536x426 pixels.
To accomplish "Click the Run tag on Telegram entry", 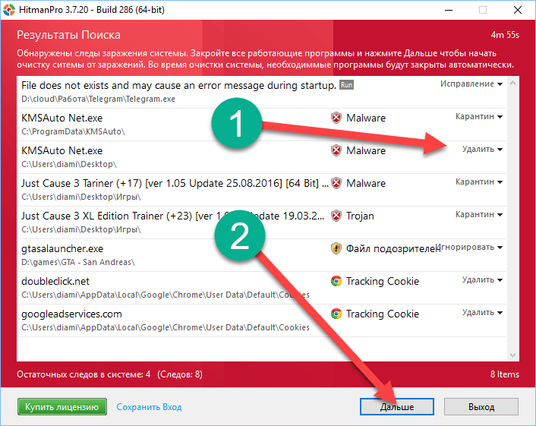I will coord(346,85).
